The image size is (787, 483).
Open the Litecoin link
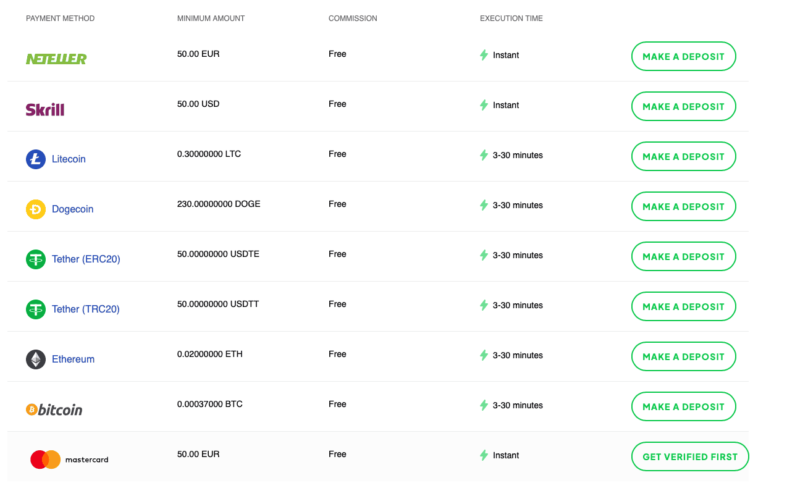(x=69, y=159)
